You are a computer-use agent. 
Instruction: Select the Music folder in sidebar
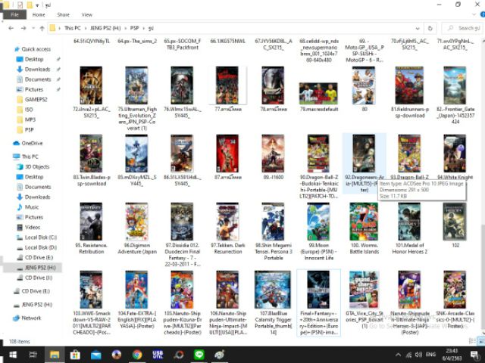[x=33, y=206]
